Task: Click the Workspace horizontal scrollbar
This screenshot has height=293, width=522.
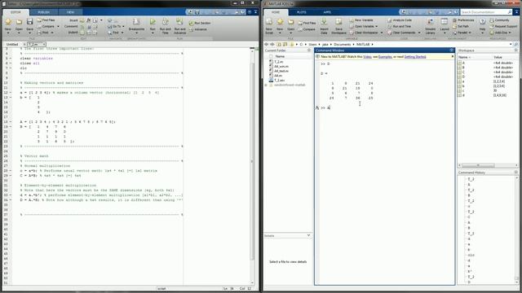Action: (x=478, y=165)
